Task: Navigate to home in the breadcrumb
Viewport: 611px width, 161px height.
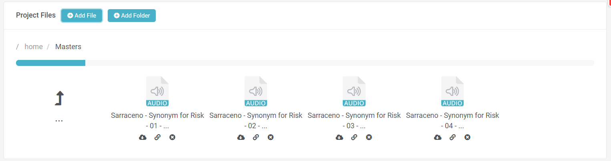Action: 34,47
